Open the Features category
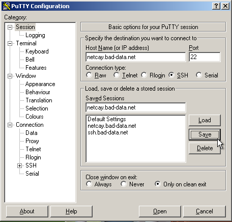 (x=36, y=68)
